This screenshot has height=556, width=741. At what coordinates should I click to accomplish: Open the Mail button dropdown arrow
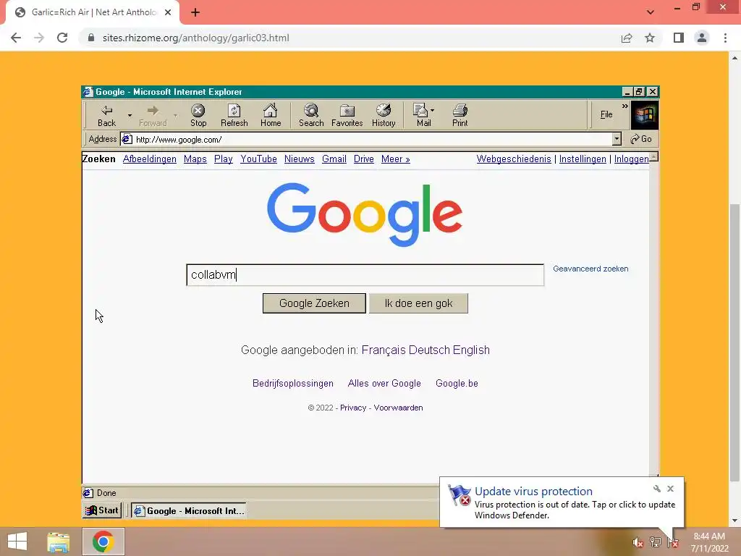point(433,111)
